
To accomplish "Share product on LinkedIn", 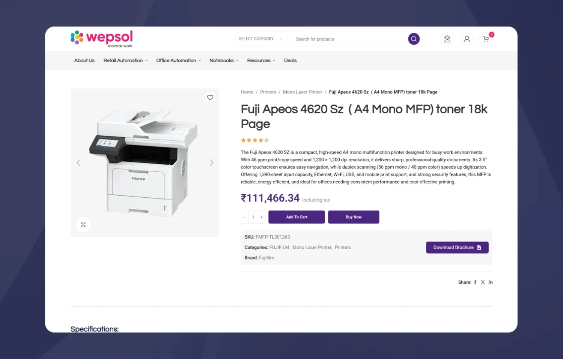I will pyautogui.click(x=491, y=282).
